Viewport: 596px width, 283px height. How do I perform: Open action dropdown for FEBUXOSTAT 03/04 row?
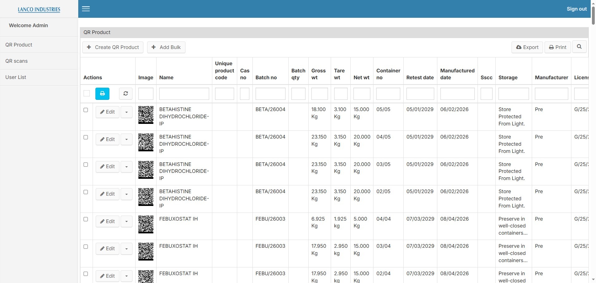coord(126,249)
